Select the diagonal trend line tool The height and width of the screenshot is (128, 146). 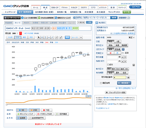point(52,38)
